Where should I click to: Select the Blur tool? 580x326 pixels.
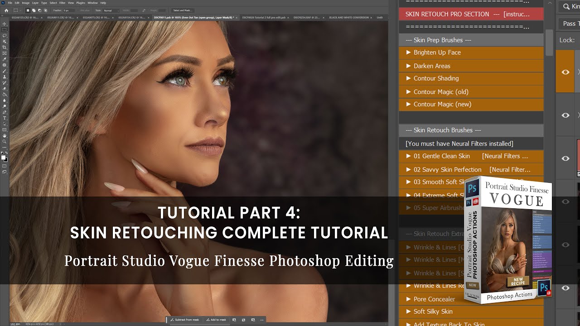[5, 100]
